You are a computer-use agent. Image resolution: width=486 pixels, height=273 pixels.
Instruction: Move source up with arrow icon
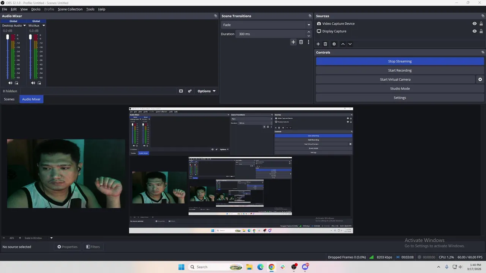coord(343,44)
